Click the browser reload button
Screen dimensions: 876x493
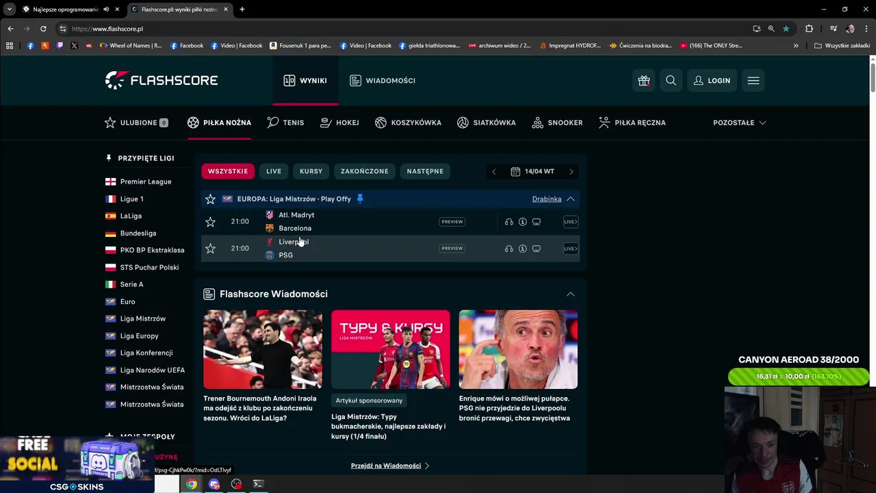coord(43,29)
